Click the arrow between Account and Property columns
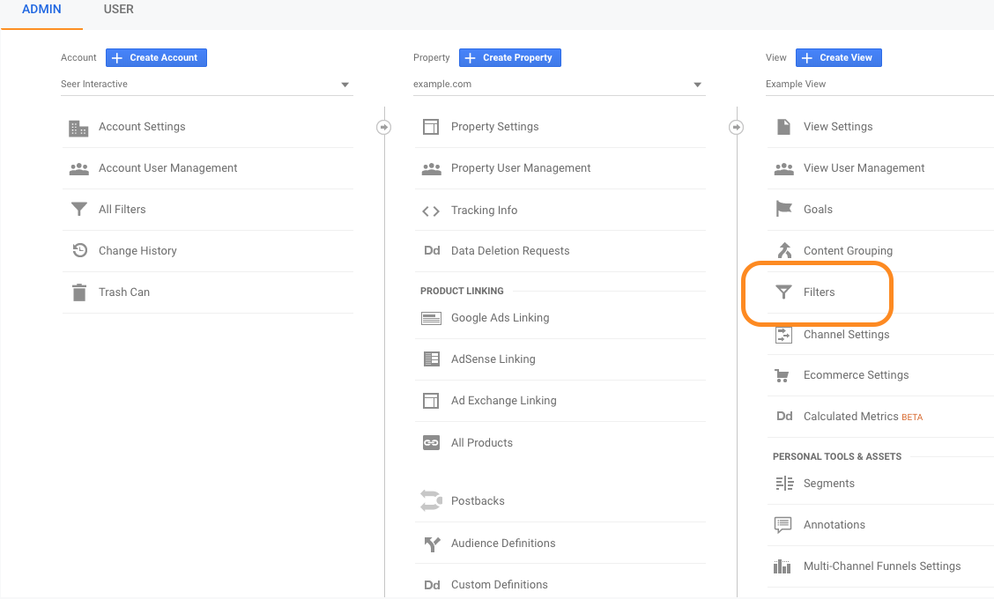This screenshot has width=994, height=599. click(383, 127)
